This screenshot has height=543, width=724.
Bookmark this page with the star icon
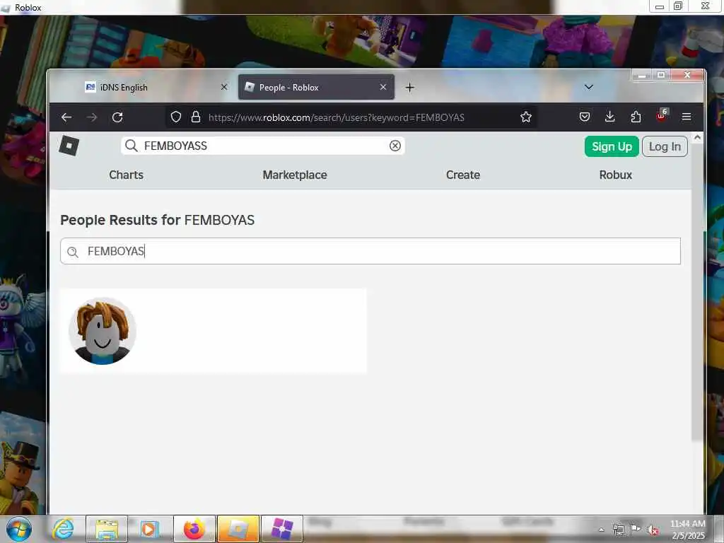[526, 117]
